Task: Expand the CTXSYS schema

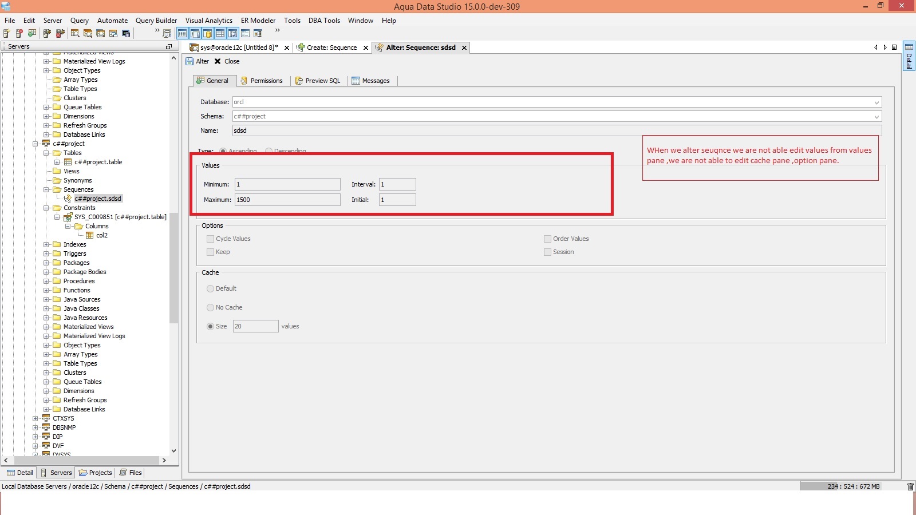Action: coord(35,418)
